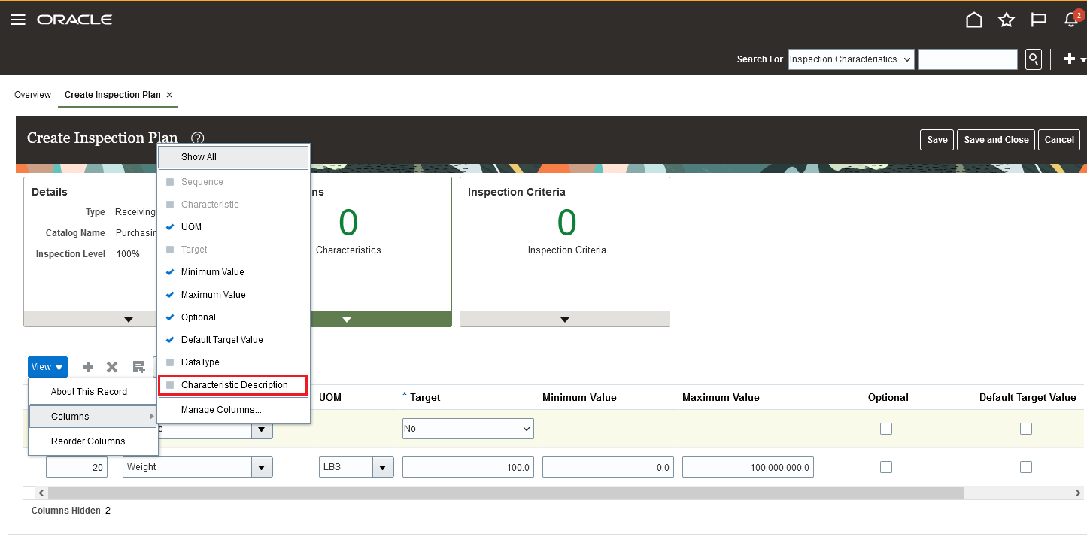1087x552 pixels.
Task: Switch to the Overview tab
Action: [x=32, y=95]
